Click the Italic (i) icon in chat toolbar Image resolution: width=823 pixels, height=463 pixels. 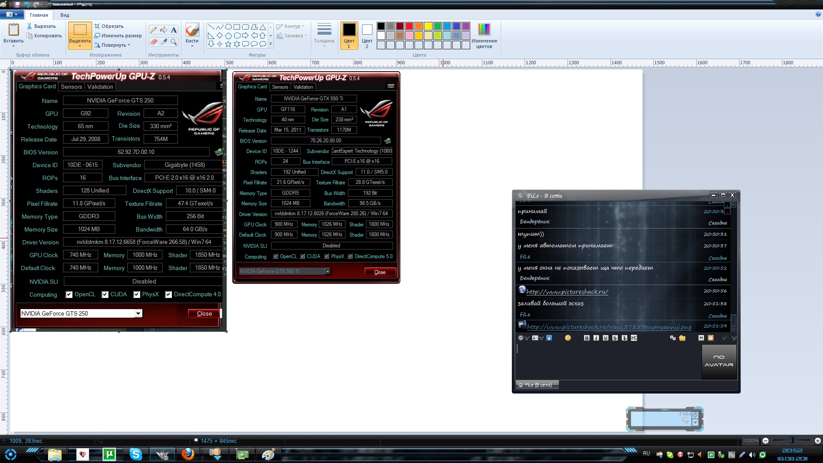click(596, 338)
